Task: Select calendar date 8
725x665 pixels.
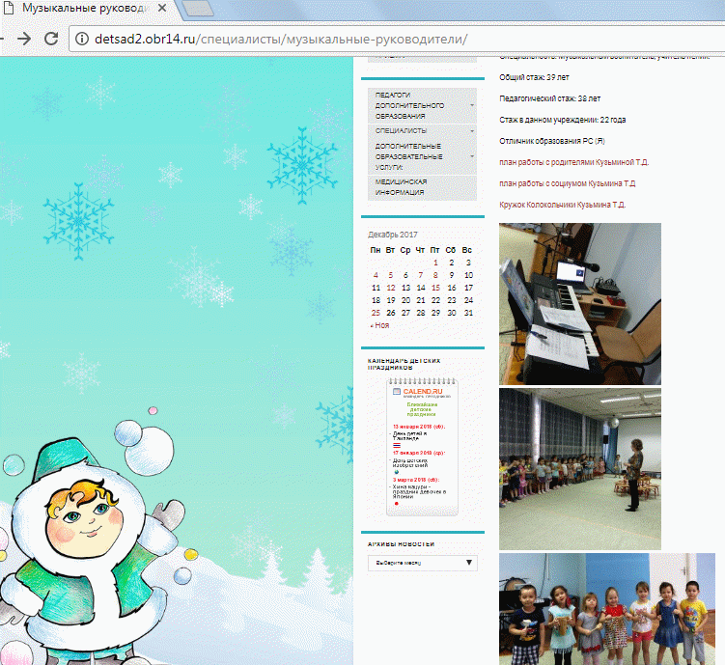Action: click(435, 275)
